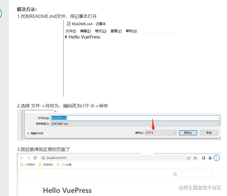Click the browser forward arrow
This screenshot has height=196, width=227.
tap(28, 158)
